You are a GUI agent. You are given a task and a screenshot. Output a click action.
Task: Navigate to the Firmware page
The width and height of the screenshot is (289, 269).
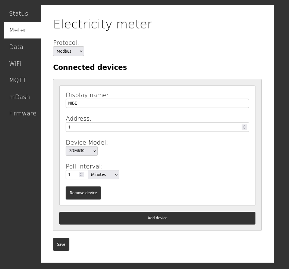(22, 113)
